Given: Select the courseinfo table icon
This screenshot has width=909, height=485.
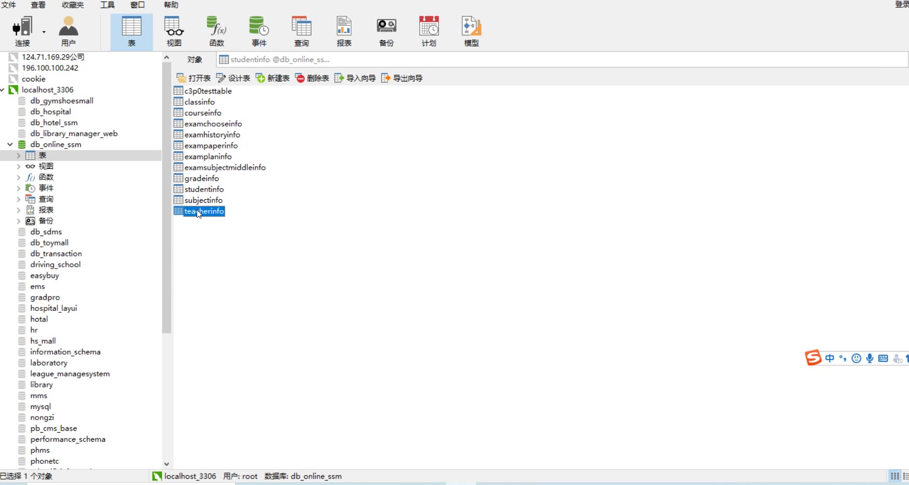Looking at the screenshot, I should coord(178,113).
